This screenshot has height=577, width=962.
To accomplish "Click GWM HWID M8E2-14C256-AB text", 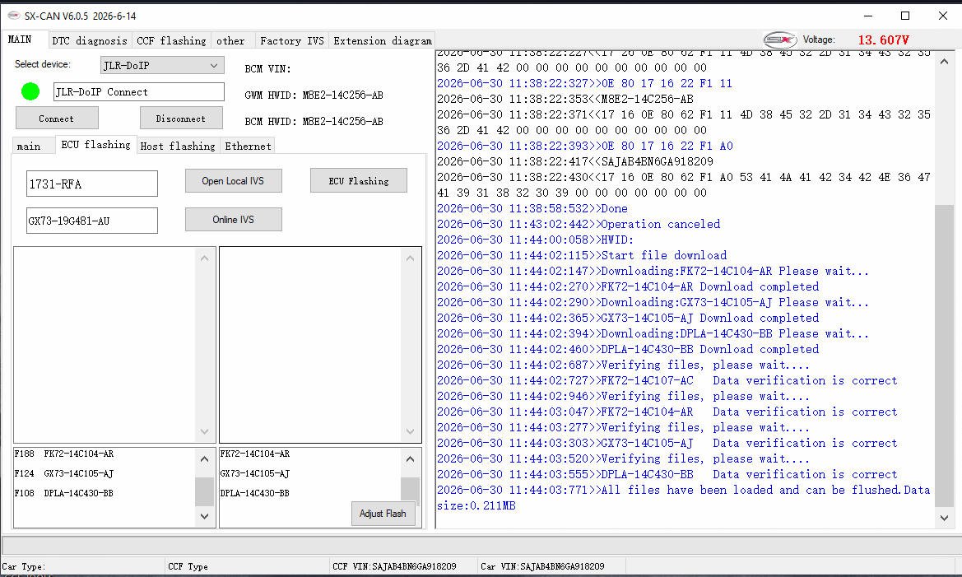I will [x=314, y=95].
